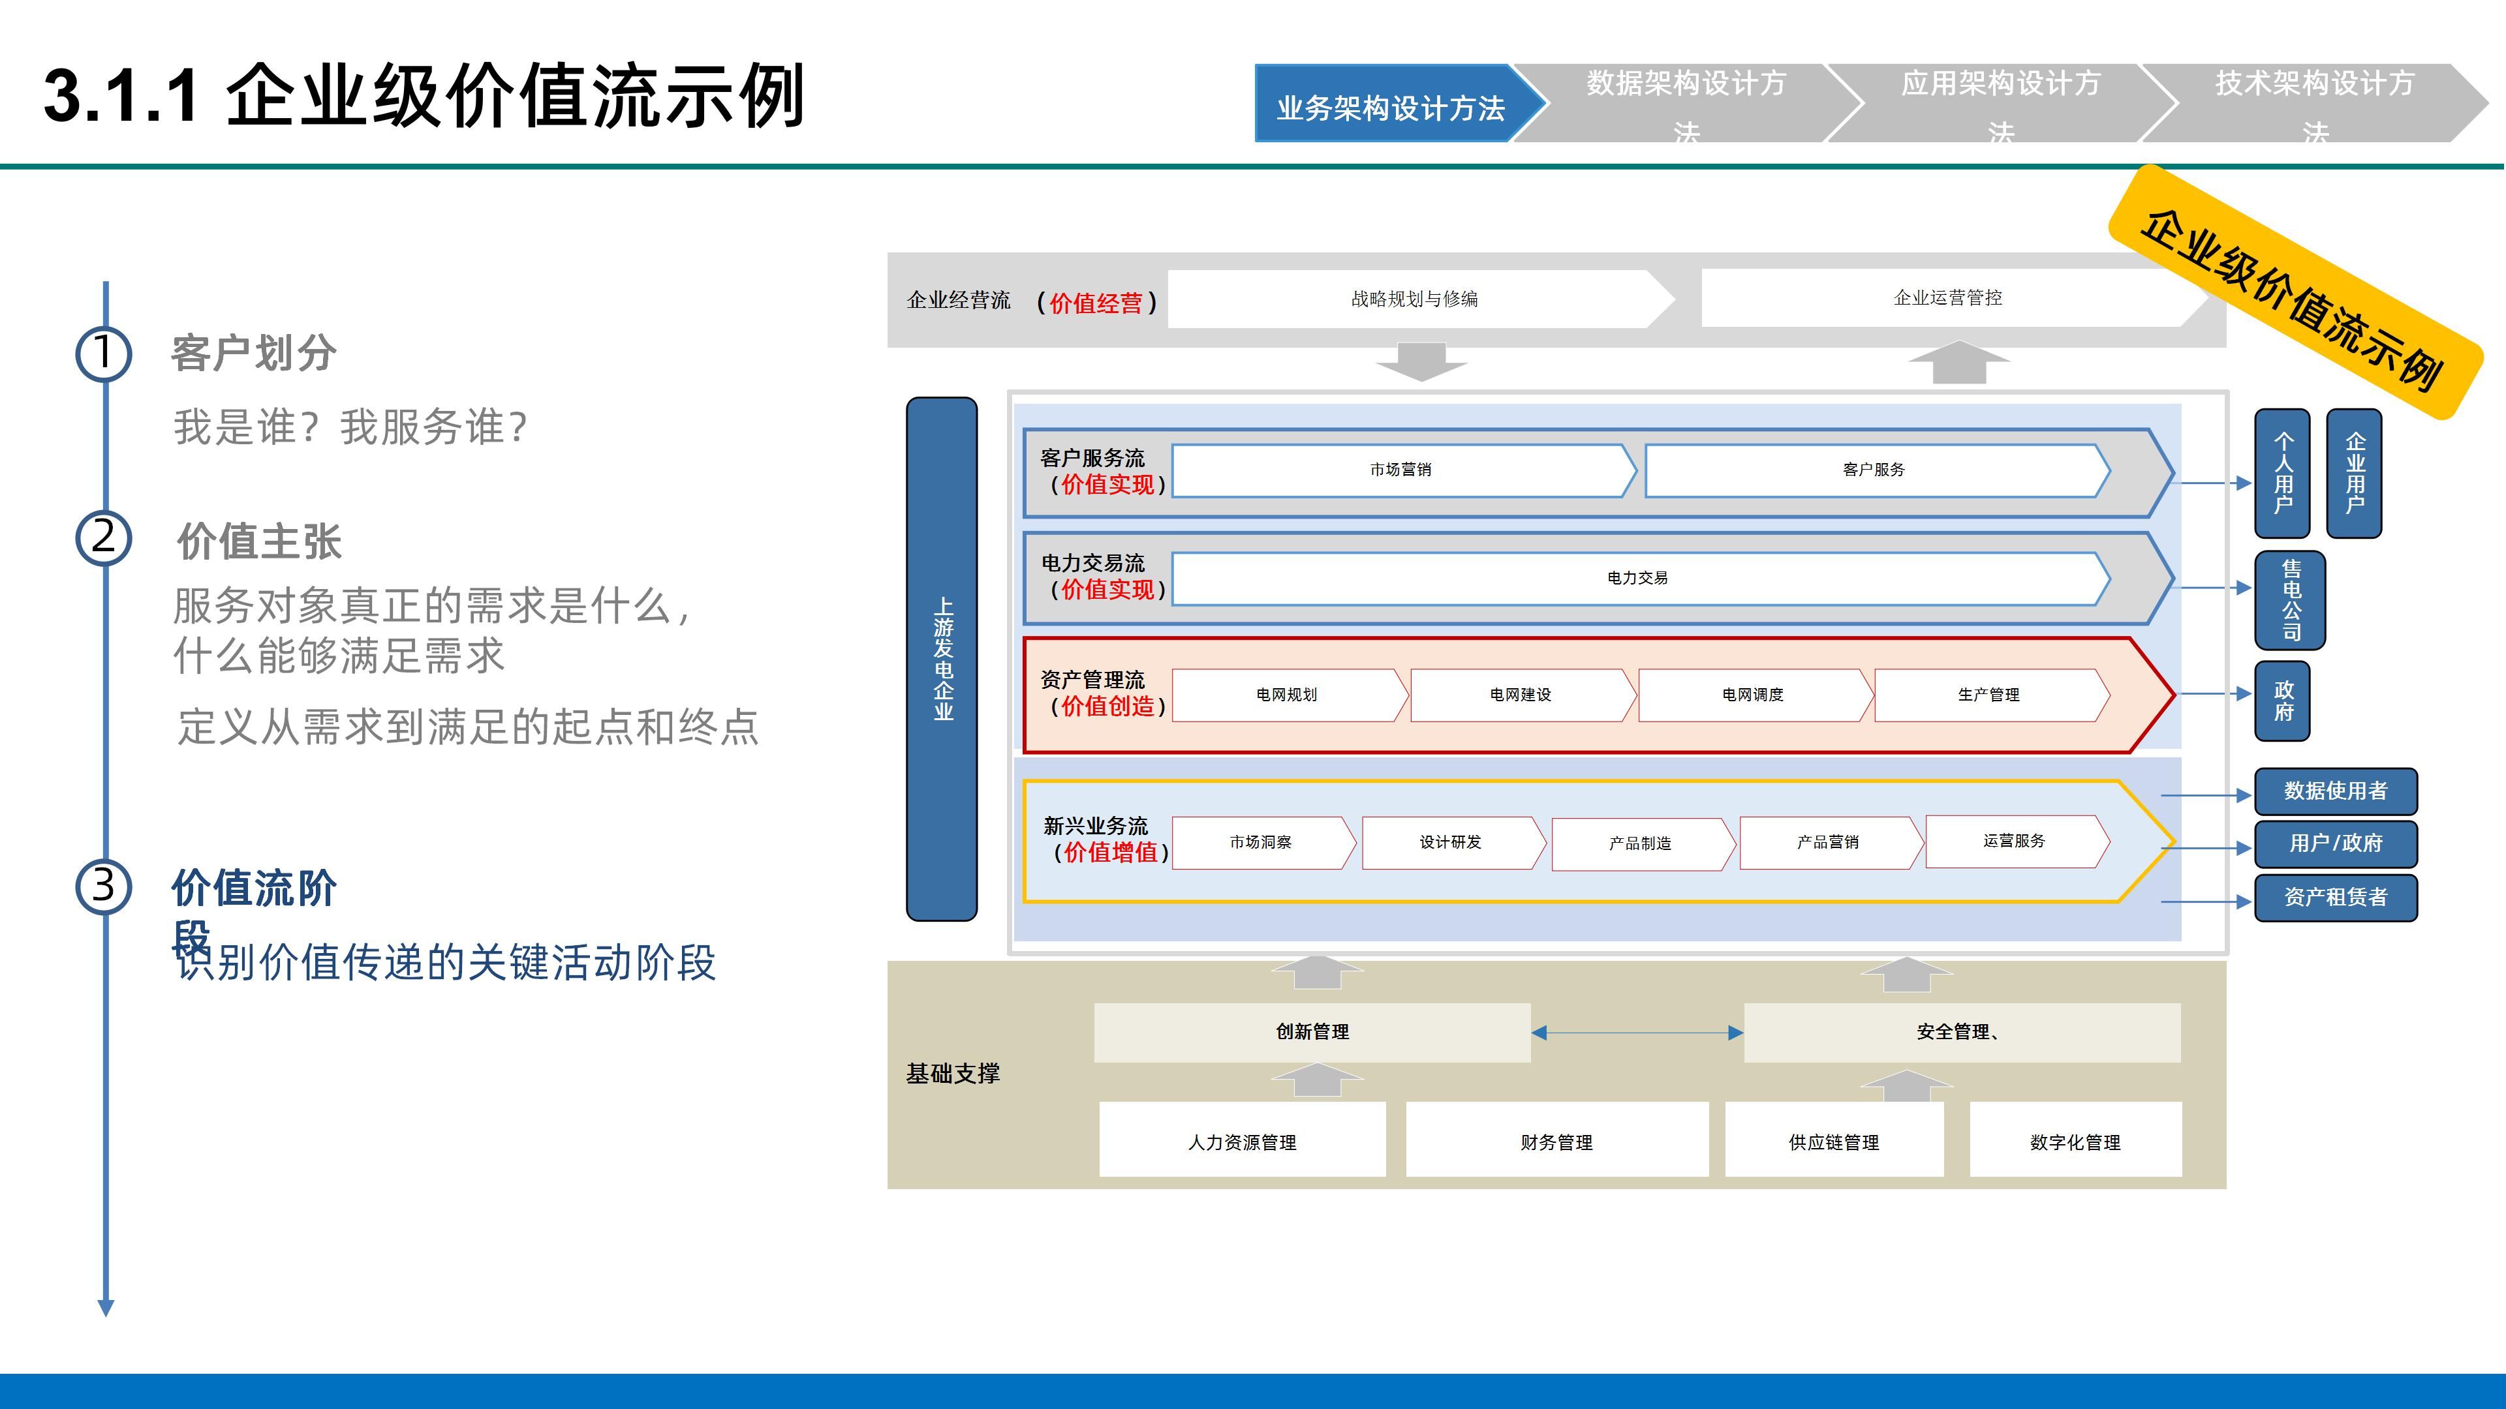Click the gray up arrow below 创新管理

point(1317,1080)
